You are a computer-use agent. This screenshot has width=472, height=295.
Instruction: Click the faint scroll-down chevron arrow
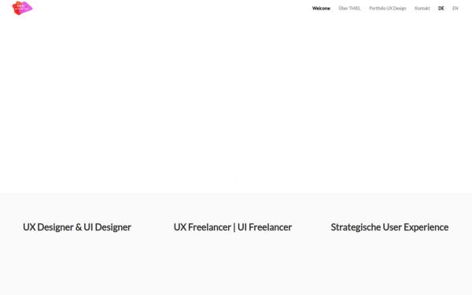pos(234,176)
